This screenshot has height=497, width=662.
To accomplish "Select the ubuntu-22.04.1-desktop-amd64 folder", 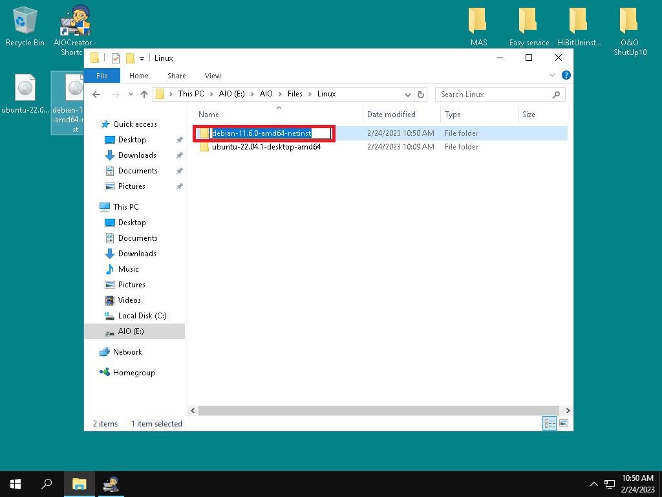I will [266, 147].
